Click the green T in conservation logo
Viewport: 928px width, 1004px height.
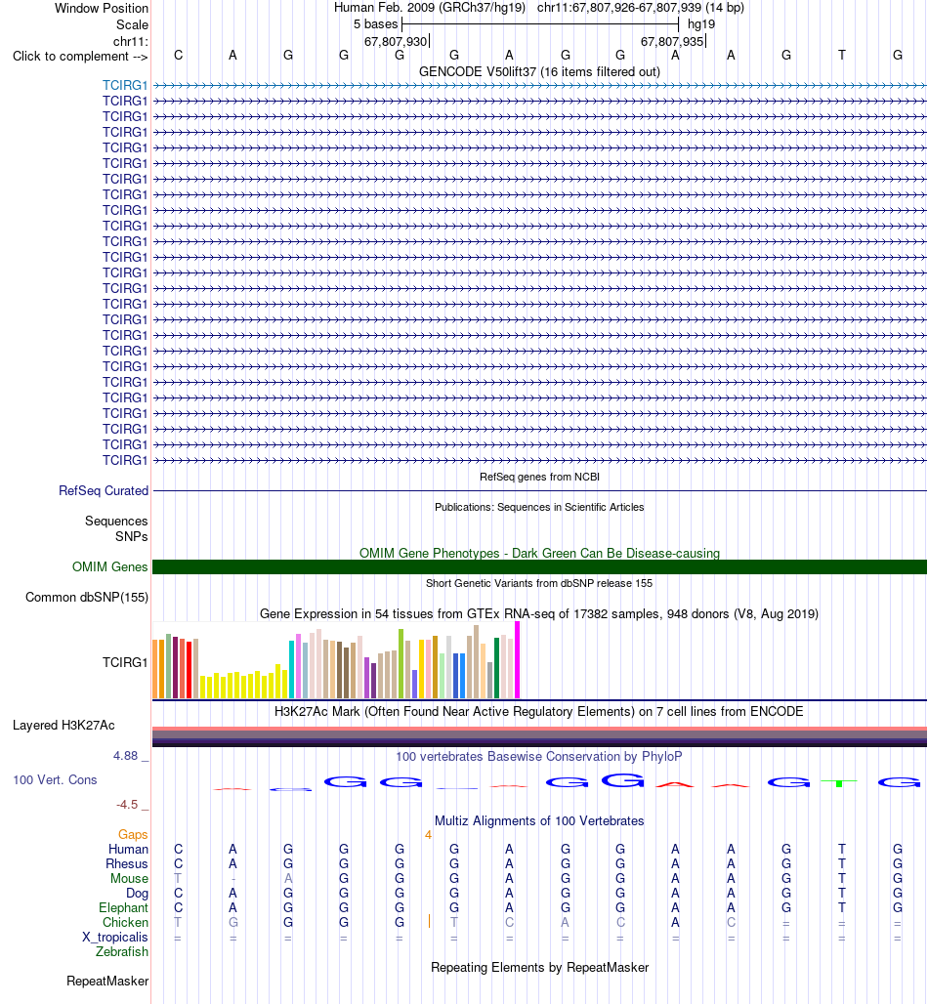[x=840, y=782]
